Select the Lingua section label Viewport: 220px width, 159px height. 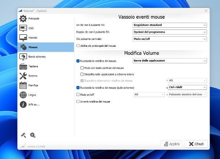point(32,95)
